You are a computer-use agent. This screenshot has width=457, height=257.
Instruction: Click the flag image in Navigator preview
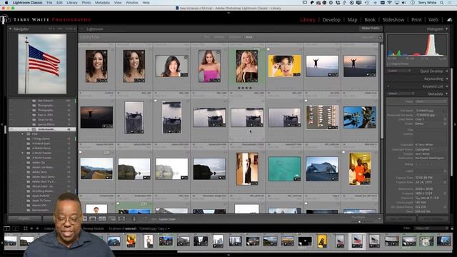tap(42, 64)
